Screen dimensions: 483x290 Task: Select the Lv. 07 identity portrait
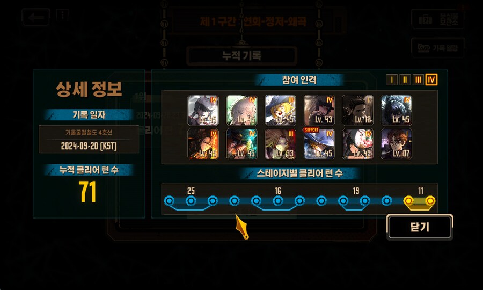click(397, 144)
